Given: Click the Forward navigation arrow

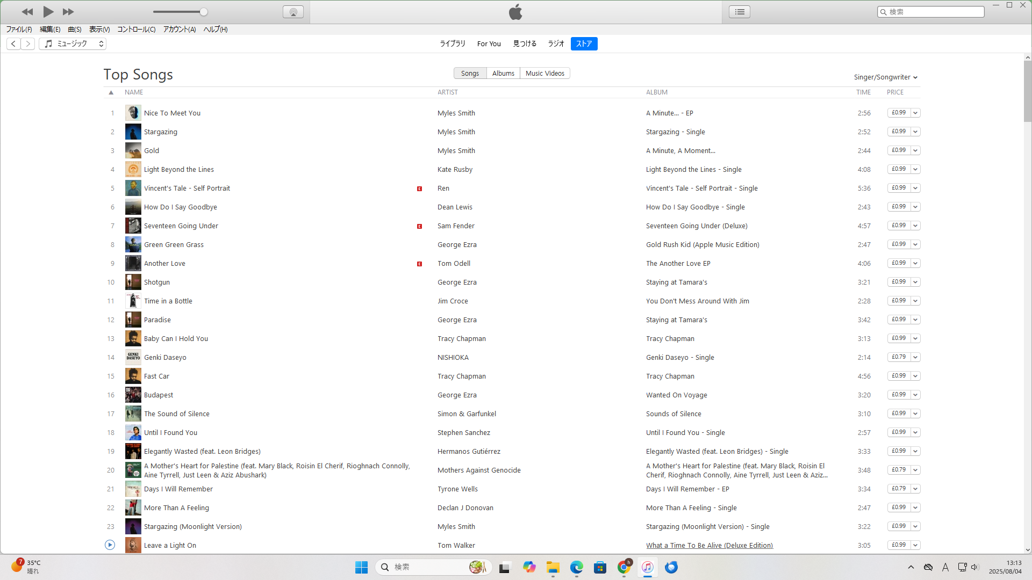Looking at the screenshot, I should tap(28, 44).
